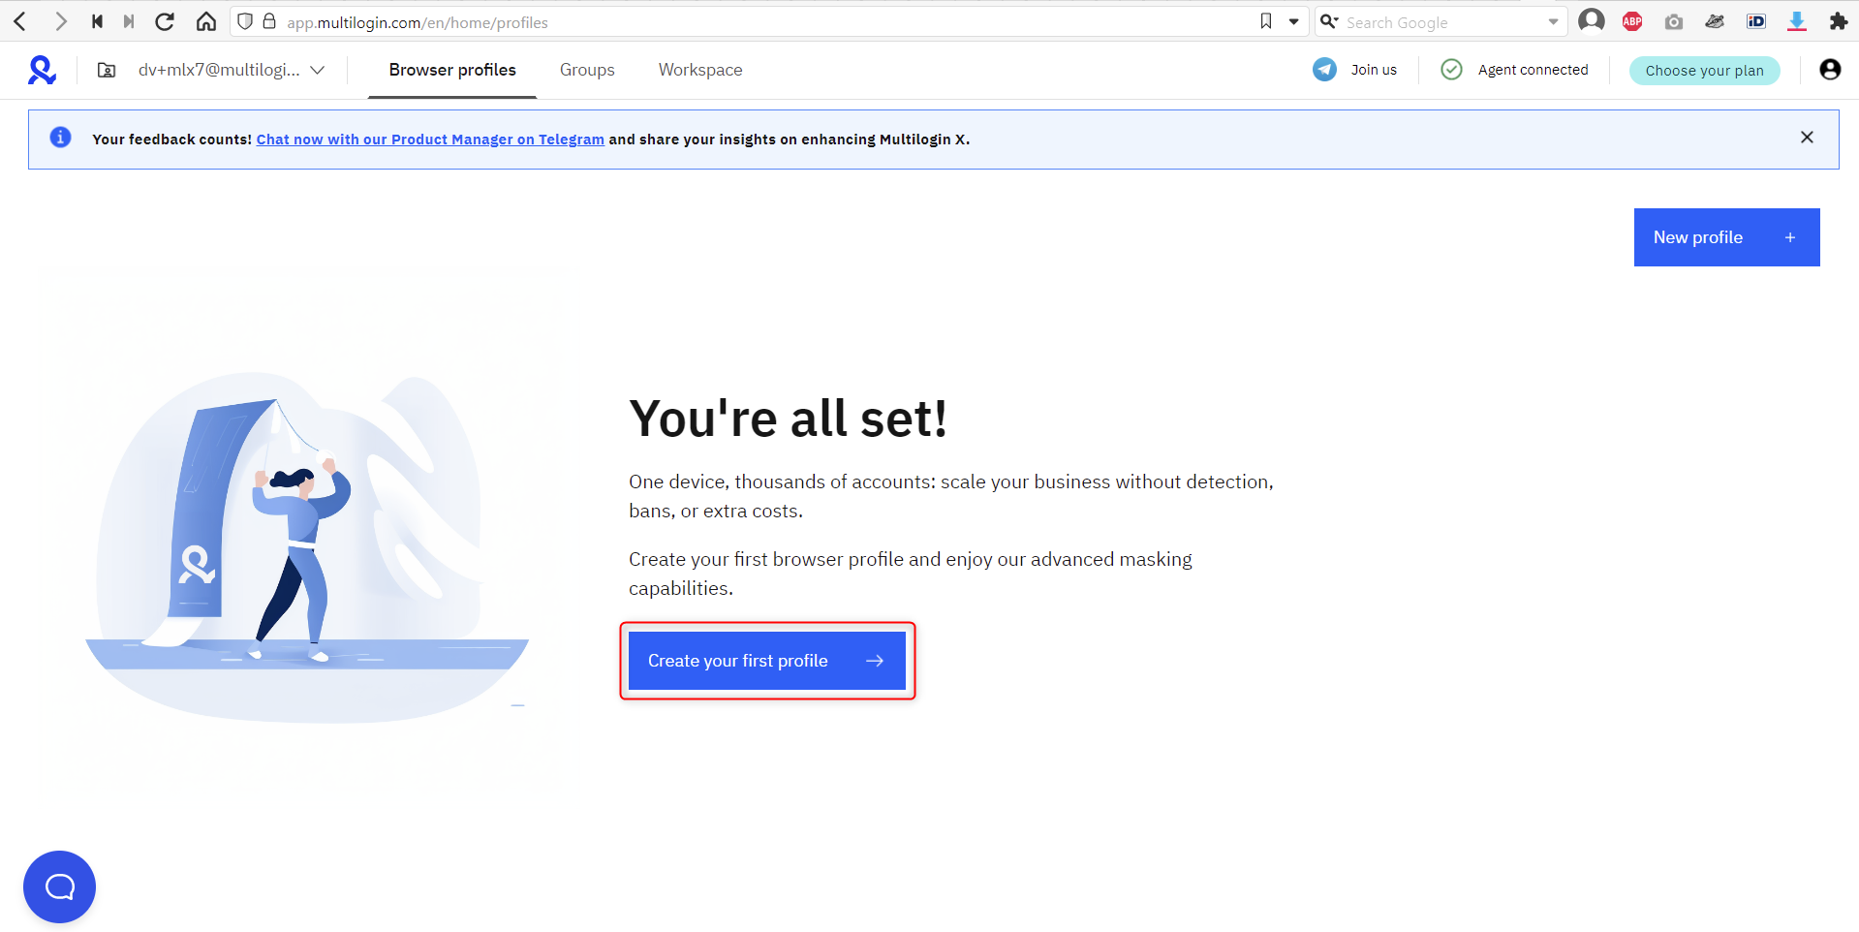
Task: Click the address bar URL
Action: [x=418, y=22]
